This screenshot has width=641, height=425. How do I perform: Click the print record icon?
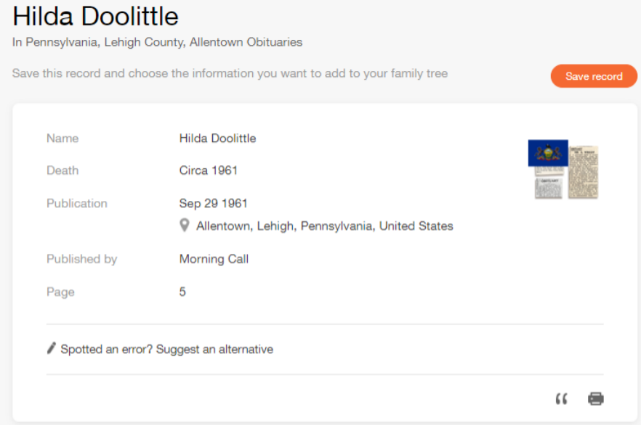(596, 398)
